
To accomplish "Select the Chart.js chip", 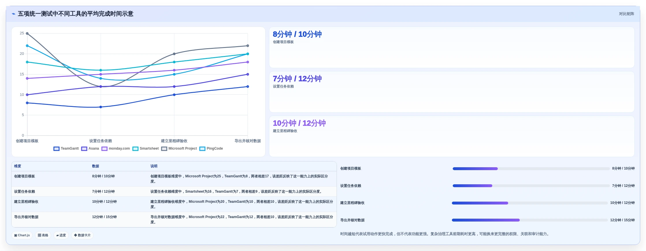I will (22, 235).
